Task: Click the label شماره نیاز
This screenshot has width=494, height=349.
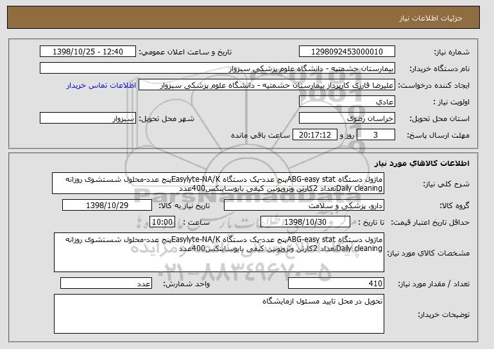Action: (452, 53)
